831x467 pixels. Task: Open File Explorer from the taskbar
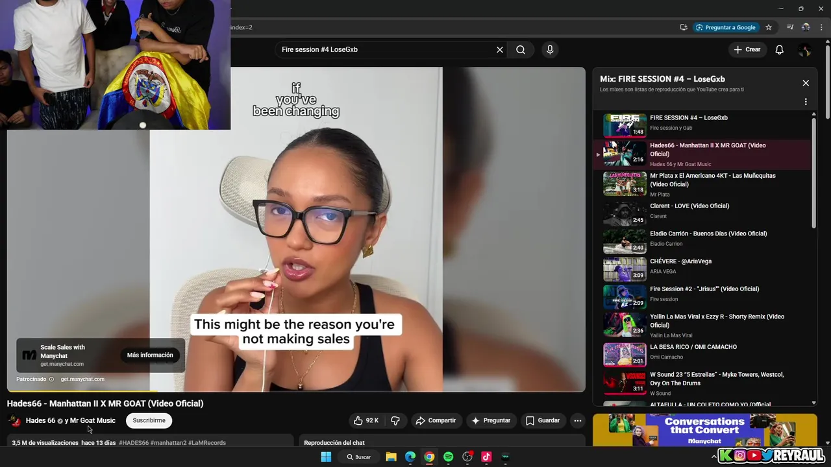(x=391, y=457)
